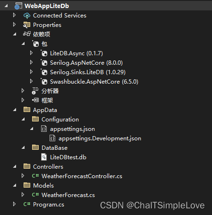Click the appsettings.Development.json file icon
This screenshot has width=212, height=215.
[52, 138]
